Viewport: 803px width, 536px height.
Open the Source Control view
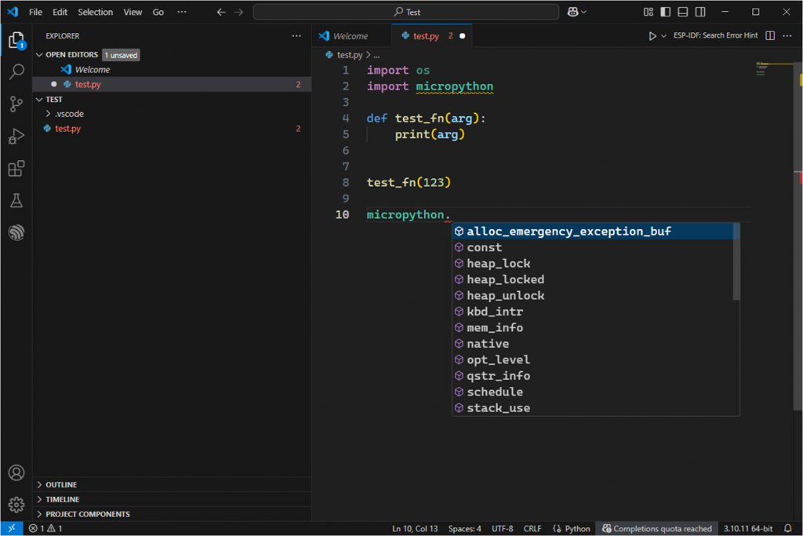[x=16, y=104]
